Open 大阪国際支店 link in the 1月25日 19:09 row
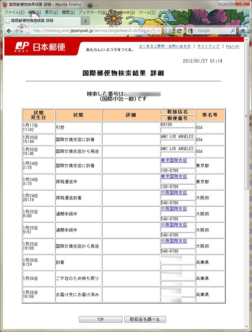The height and width of the screenshot is (332, 252). pos(174,241)
